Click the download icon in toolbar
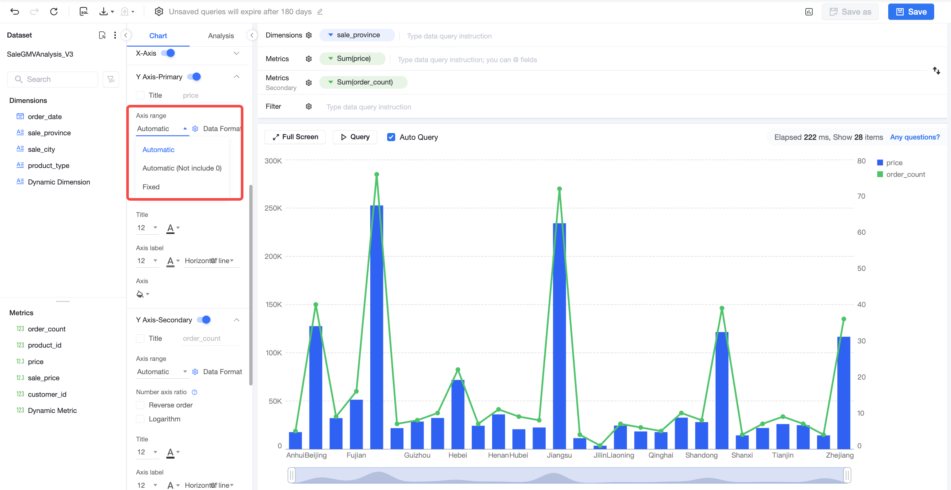Screen dimensions: 951x490 click(x=104, y=11)
